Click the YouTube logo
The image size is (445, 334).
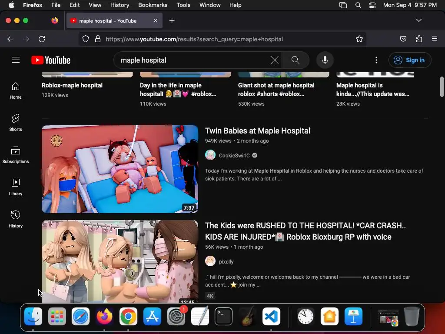pyautogui.click(x=51, y=60)
